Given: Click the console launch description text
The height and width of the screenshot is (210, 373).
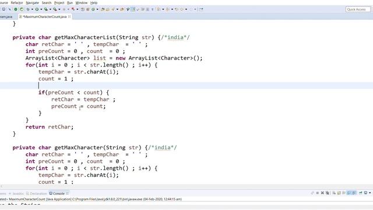Looking at the screenshot, I should 91,199.
